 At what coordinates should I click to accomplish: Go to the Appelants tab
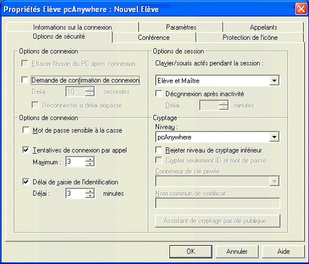pyautogui.click(x=263, y=27)
